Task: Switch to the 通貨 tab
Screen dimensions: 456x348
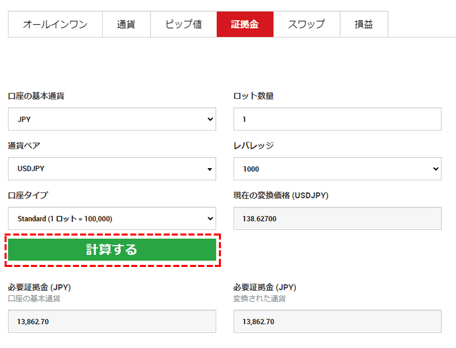Action: (126, 24)
